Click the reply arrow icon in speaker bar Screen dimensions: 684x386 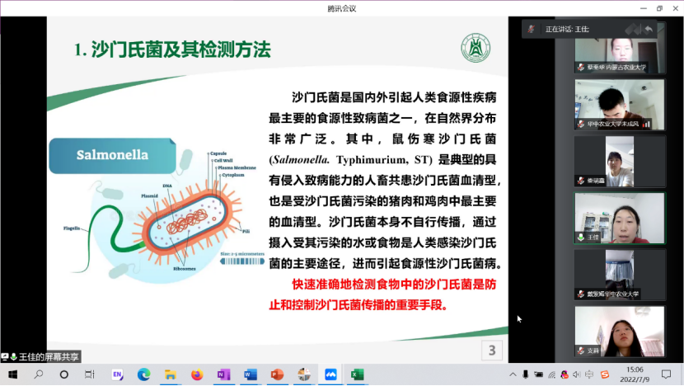pos(649,29)
